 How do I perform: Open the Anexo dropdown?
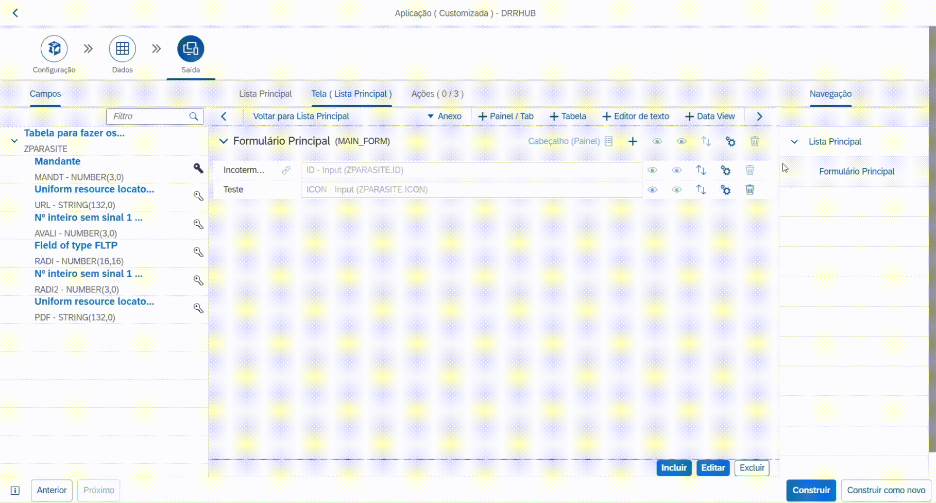(x=445, y=116)
